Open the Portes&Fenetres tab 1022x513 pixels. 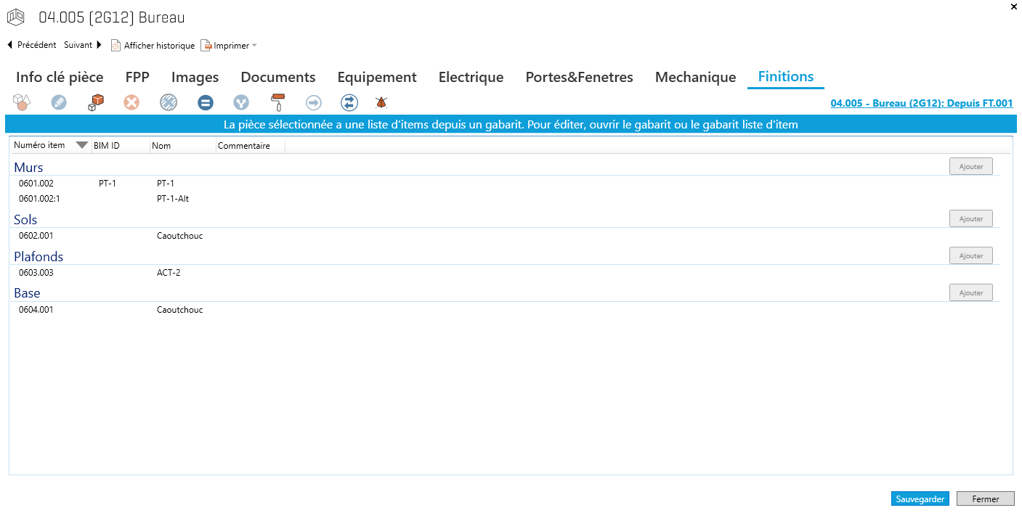point(579,77)
